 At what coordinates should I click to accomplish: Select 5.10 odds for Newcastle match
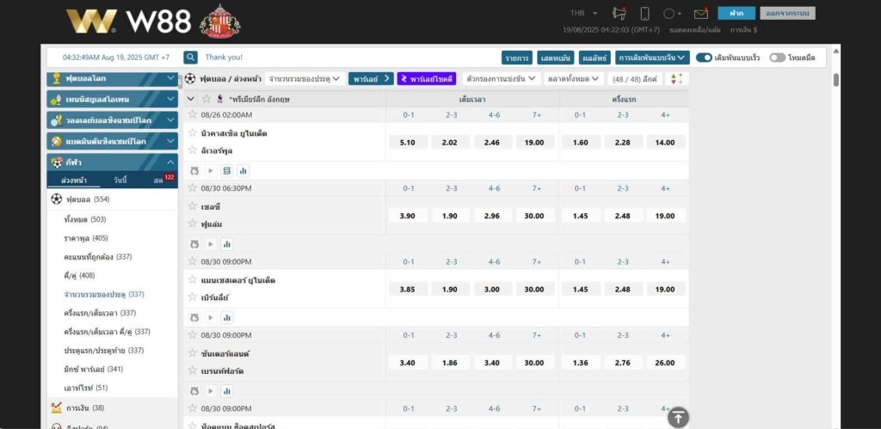pyautogui.click(x=407, y=142)
